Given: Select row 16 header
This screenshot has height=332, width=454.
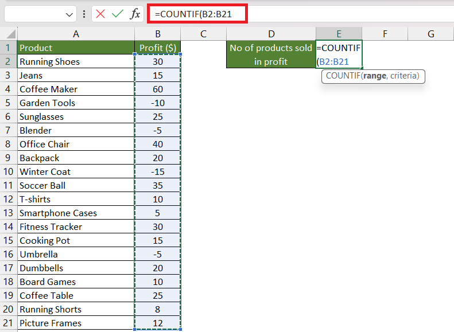Looking at the screenshot, I should coord(8,254).
